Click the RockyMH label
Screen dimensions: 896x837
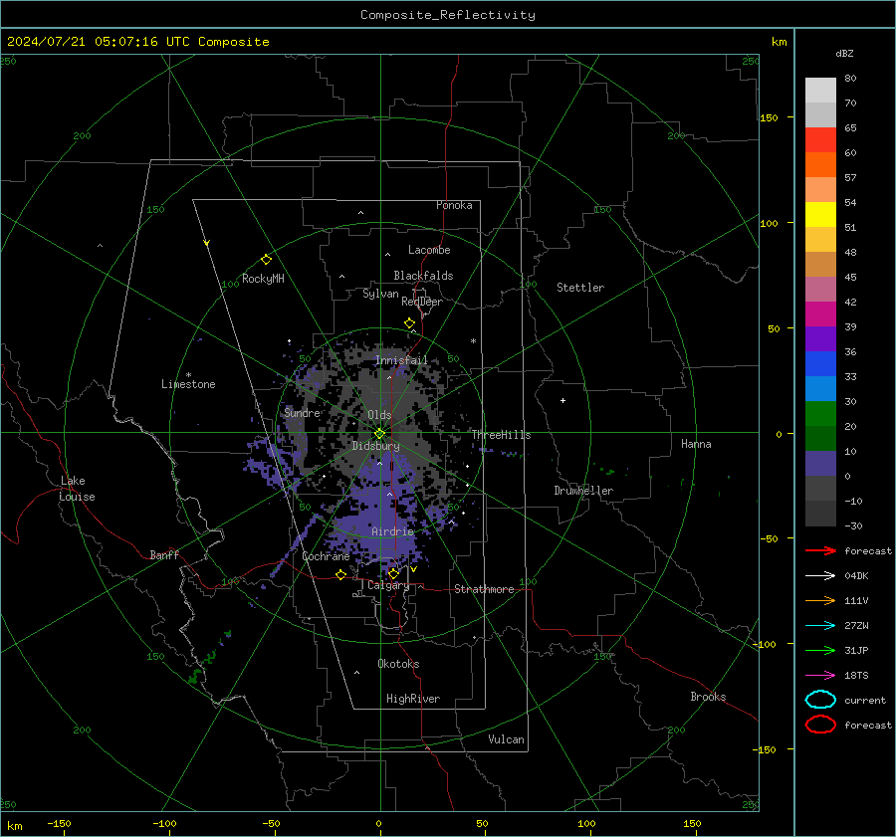[x=263, y=279]
